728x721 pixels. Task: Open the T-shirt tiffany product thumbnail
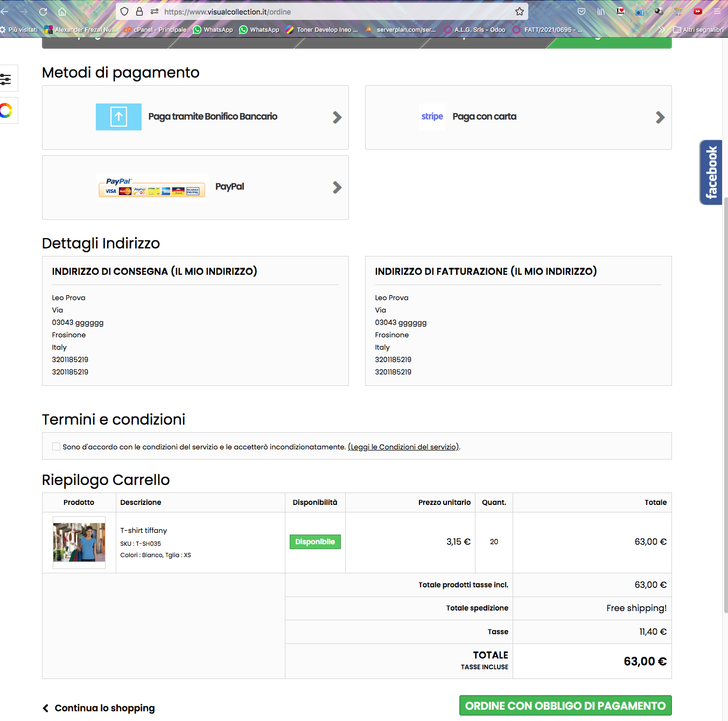(79, 542)
